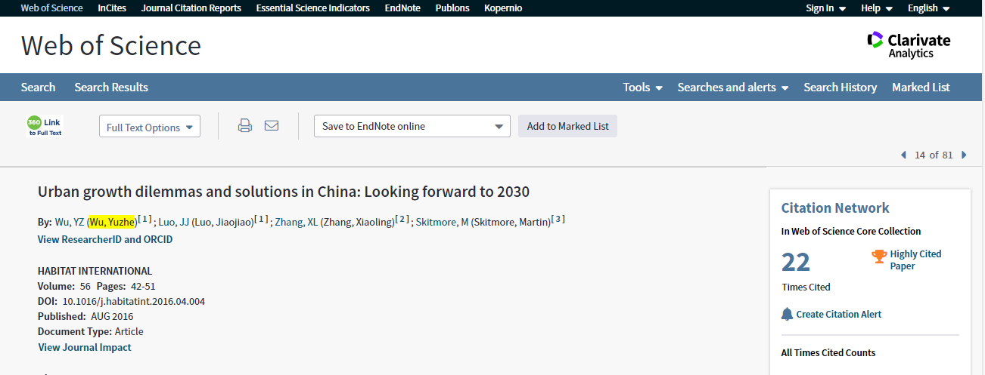
Task: Click the Citation Network heading
Action: coord(835,207)
